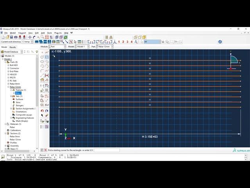Choose the ellipse sketch tool
Screen dimensions: 250x188
[42, 61]
